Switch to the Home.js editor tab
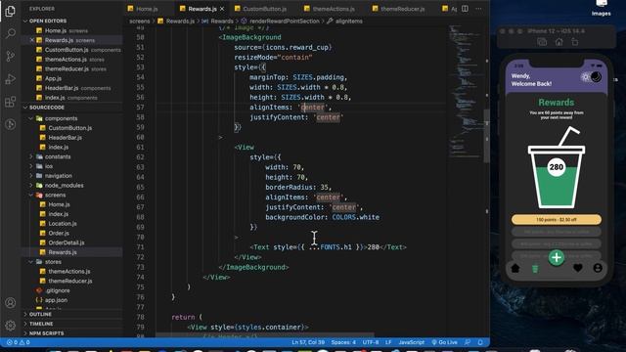 tap(148, 9)
